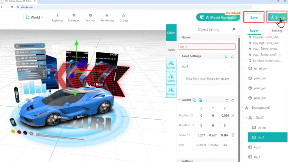Select the bg_2 image layer
Viewport: 288px width, 162px height.
[x=268, y=137]
